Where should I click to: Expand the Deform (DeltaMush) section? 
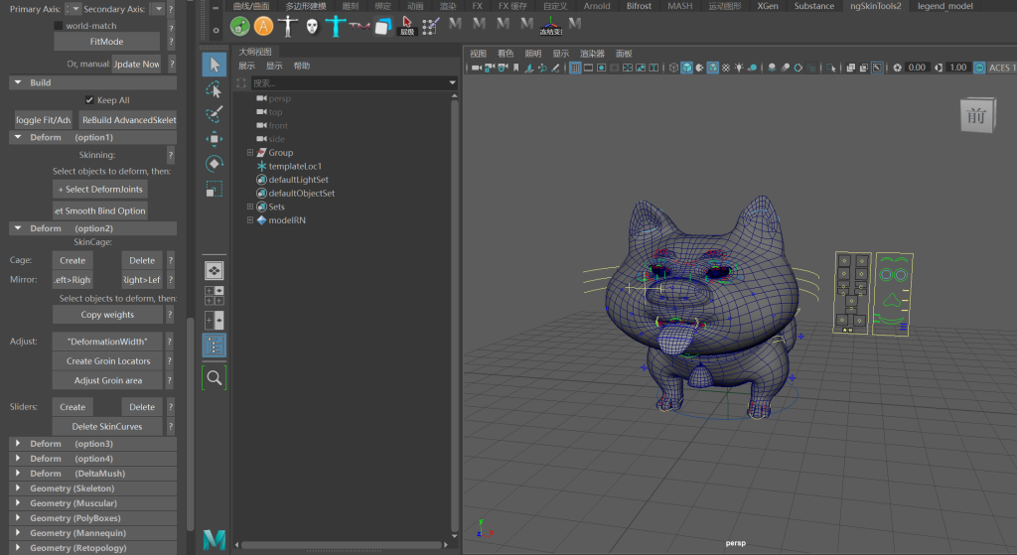tap(18, 474)
